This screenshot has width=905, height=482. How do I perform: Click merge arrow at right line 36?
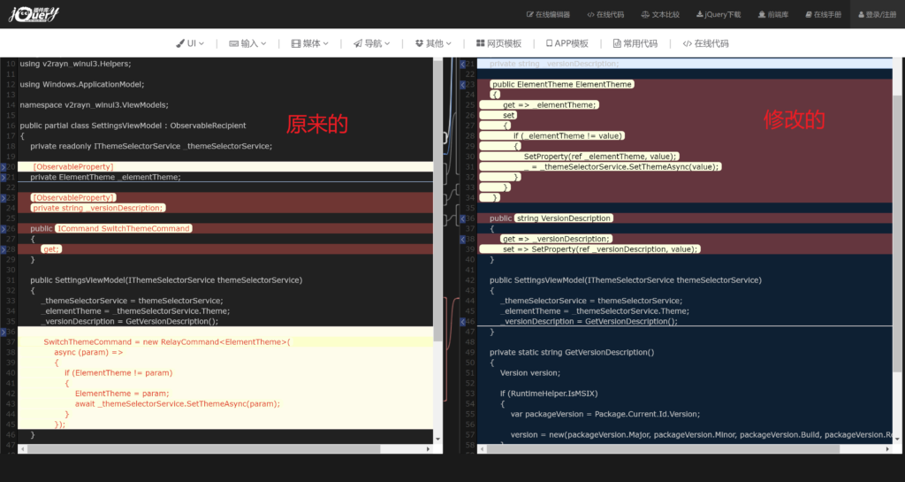(x=463, y=218)
